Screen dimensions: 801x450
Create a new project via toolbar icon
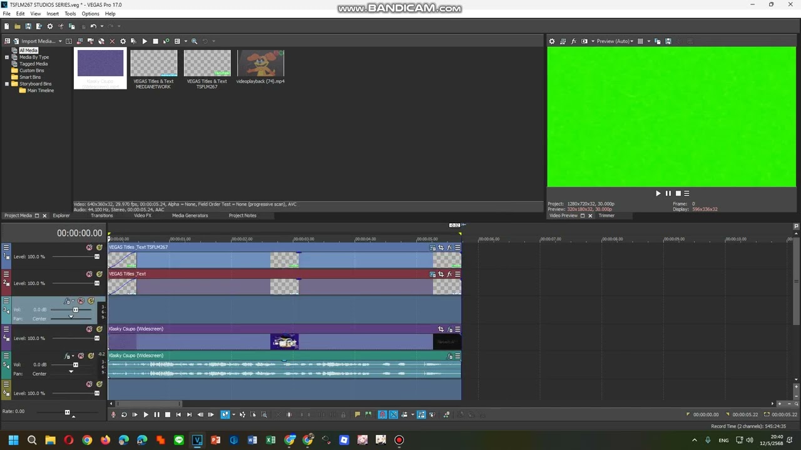[x=6, y=26]
